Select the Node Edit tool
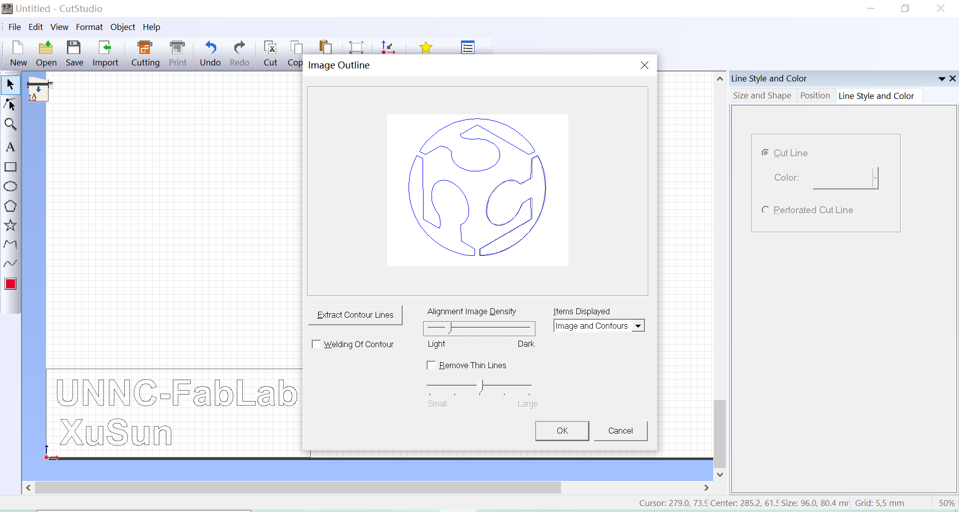 click(x=10, y=104)
